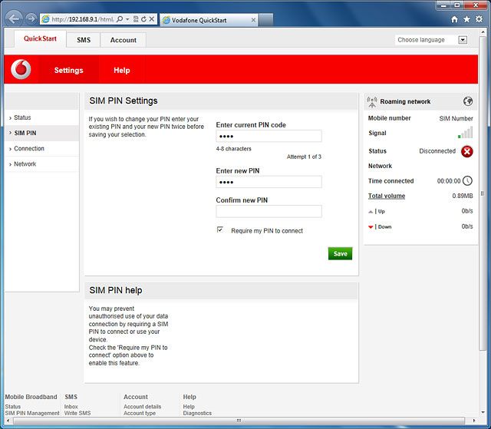This screenshot has width=491, height=429.
Task: Click the search magnifier in address bar
Action: [x=120, y=19]
